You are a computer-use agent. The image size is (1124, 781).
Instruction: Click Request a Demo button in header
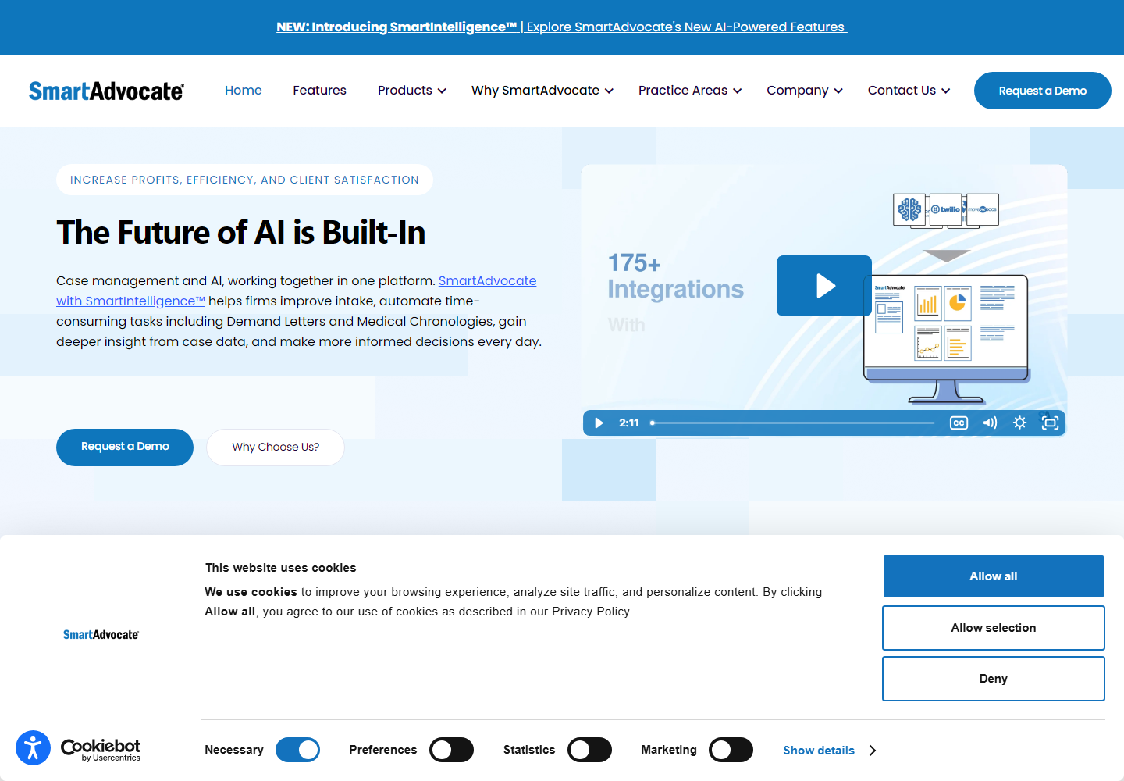(1043, 91)
